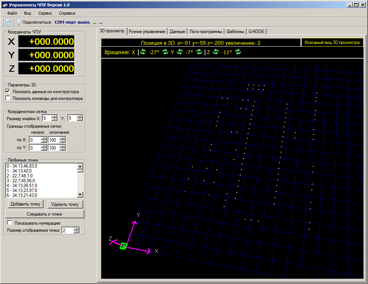Click 'Добавить точку' button
This screenshot has width=368, height=284.
click(25, 204)
